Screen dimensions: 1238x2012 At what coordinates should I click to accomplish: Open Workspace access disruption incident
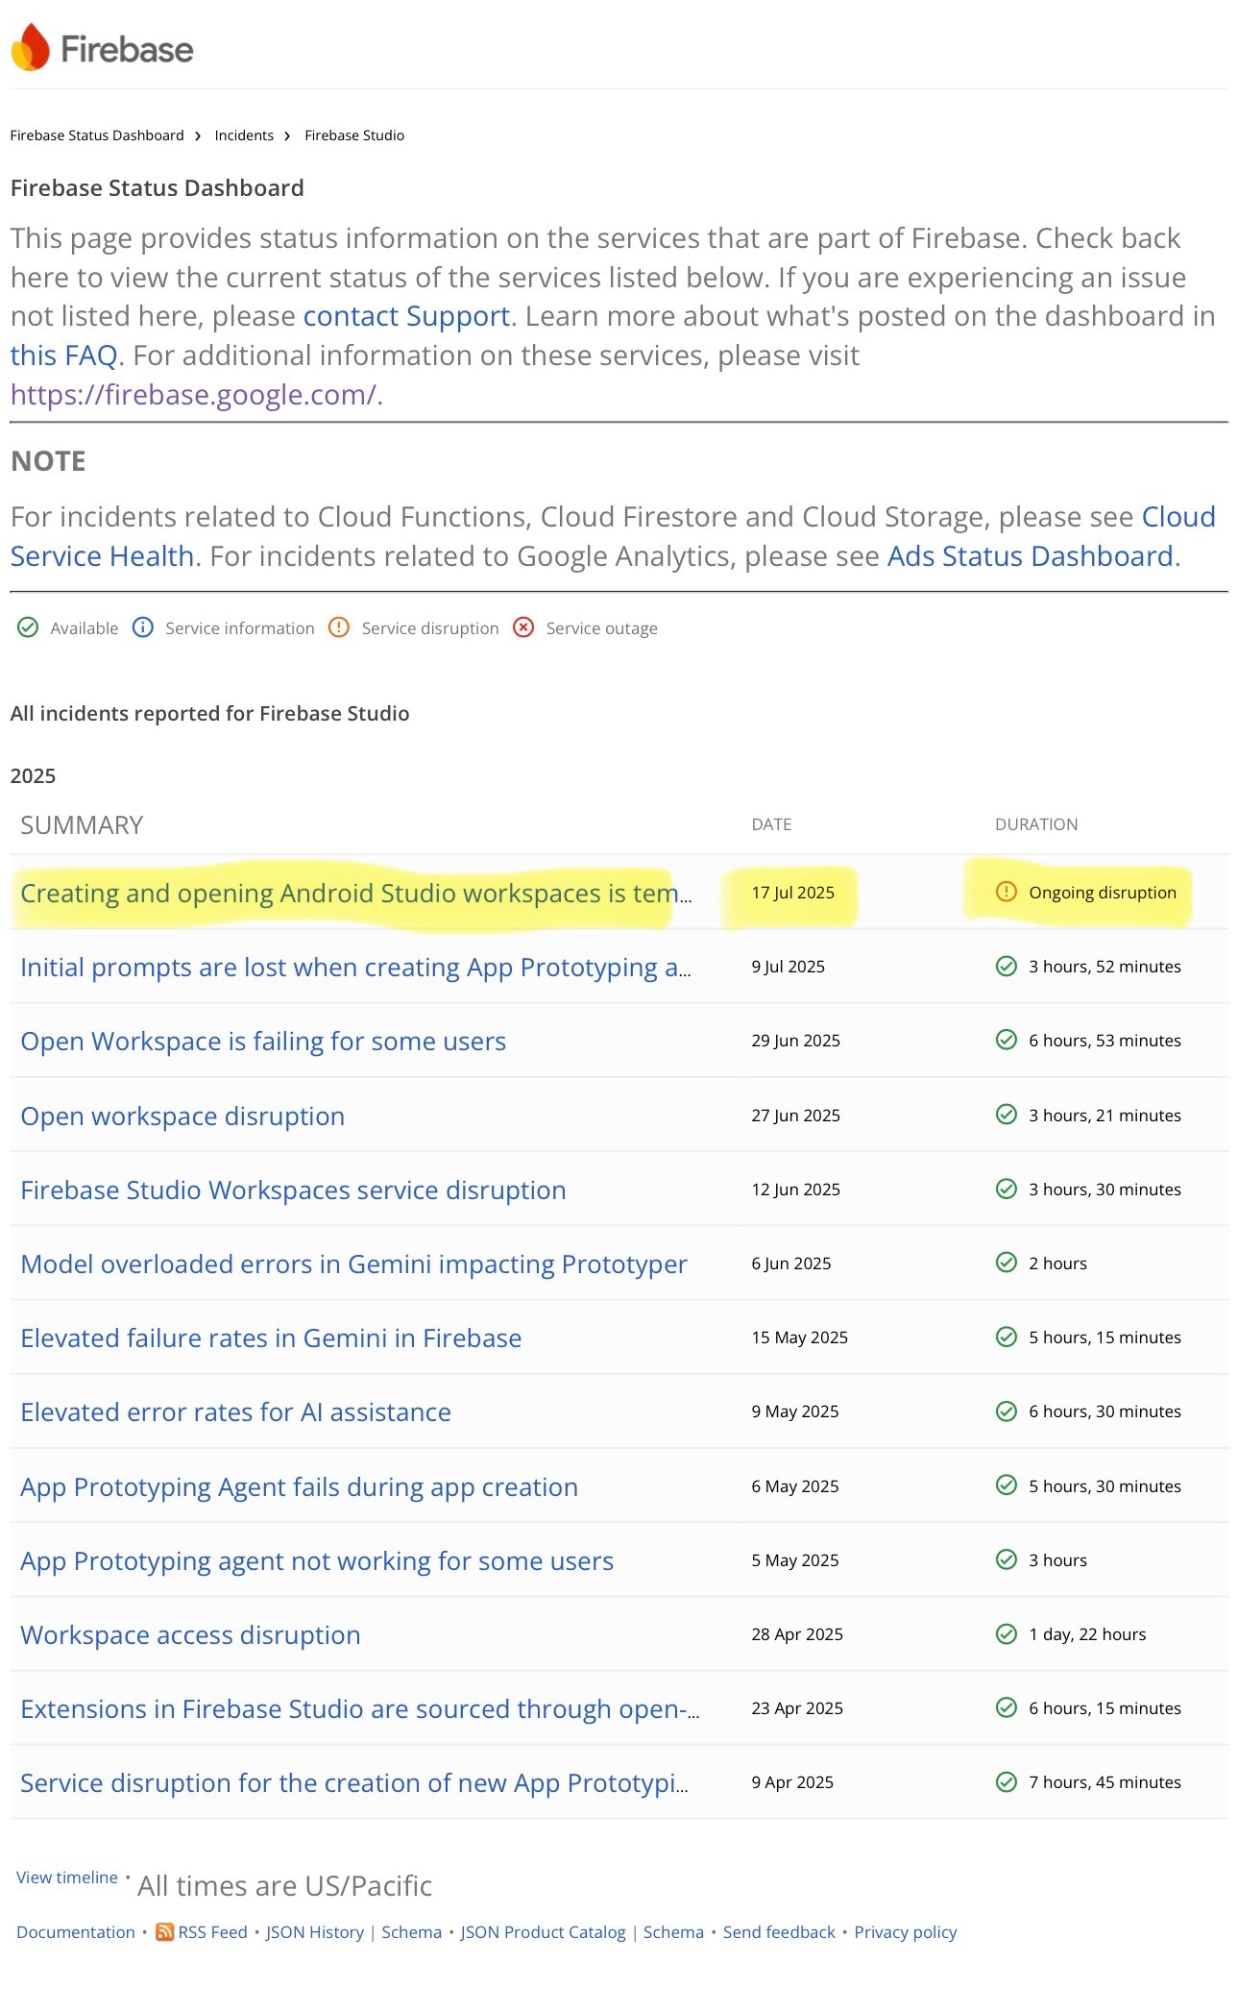190,1635
